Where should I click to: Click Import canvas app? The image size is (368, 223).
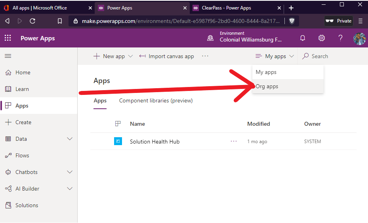point(167,56)
